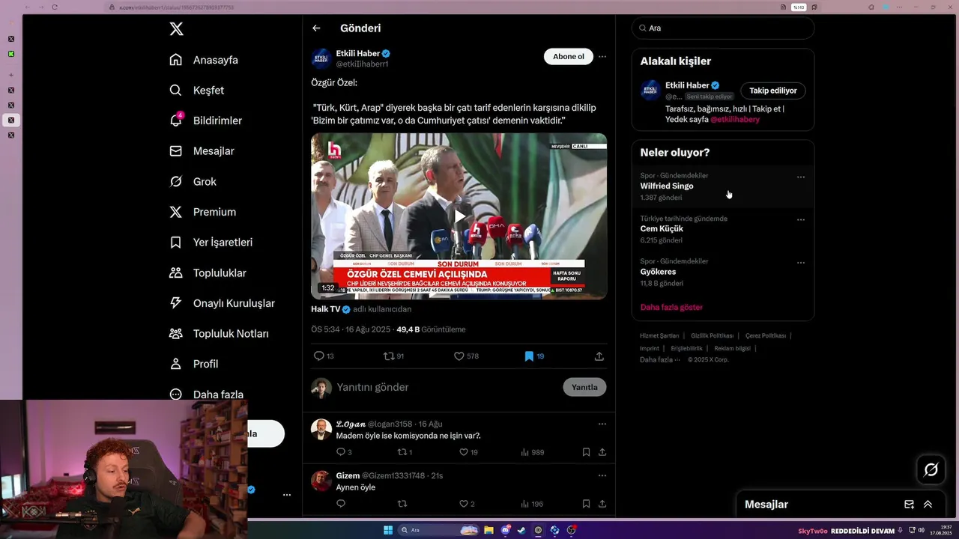Open Grok from the sidebar

tap(193, 181)
